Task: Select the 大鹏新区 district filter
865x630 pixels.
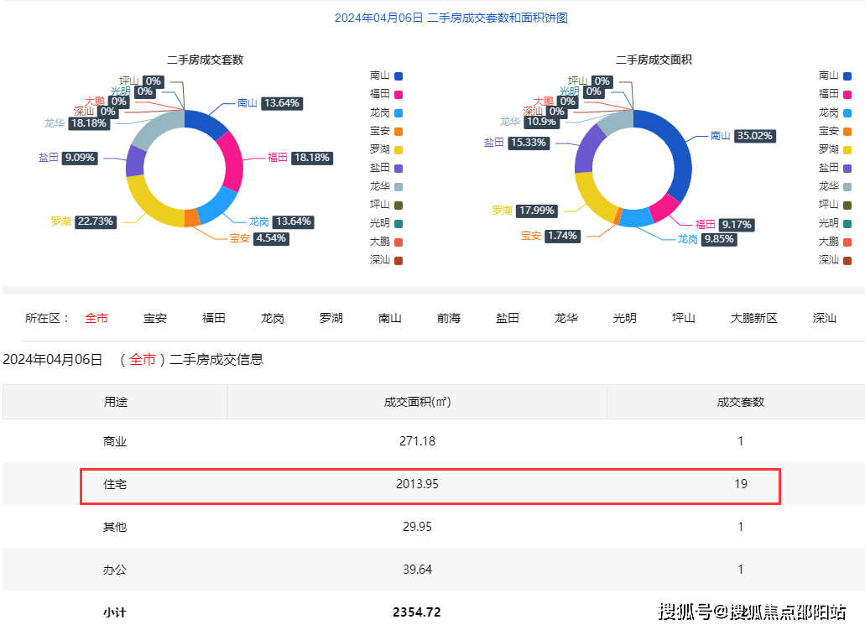Action: pos(754,318)
